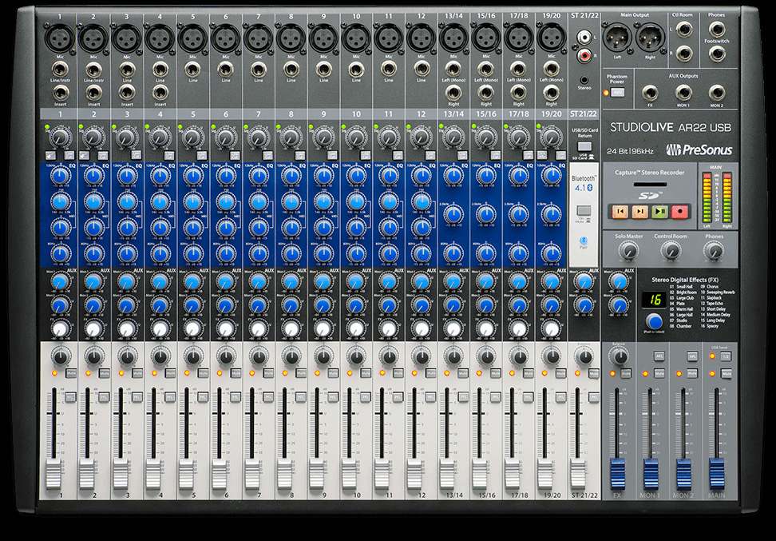Image resolution: width=776 pixels, height=541 pixels.
Task: Click the Solo Master knob
Action: [x=628, y=251]
